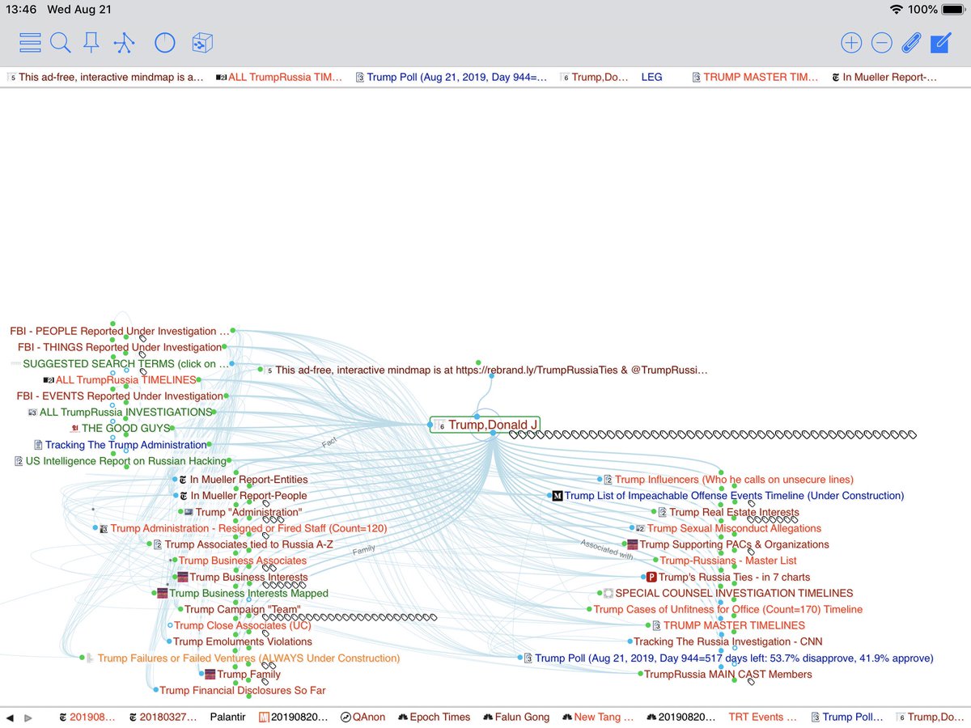The height and width of the screenshot is (728, 971).
Task: Select Trump Cases of Unfitness for Office Timeline
Action: [728, 609]
